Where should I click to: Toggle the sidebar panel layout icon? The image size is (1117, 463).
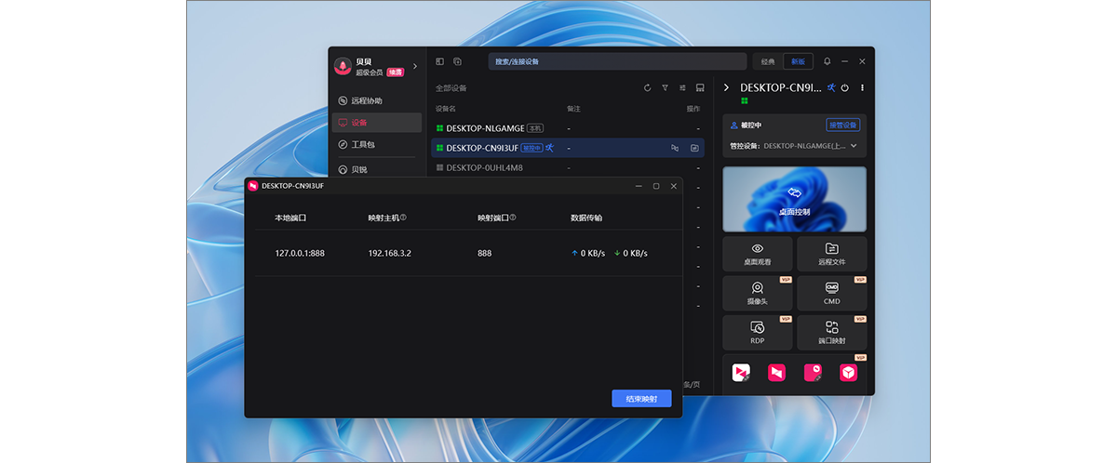click(x=440, y=61)
